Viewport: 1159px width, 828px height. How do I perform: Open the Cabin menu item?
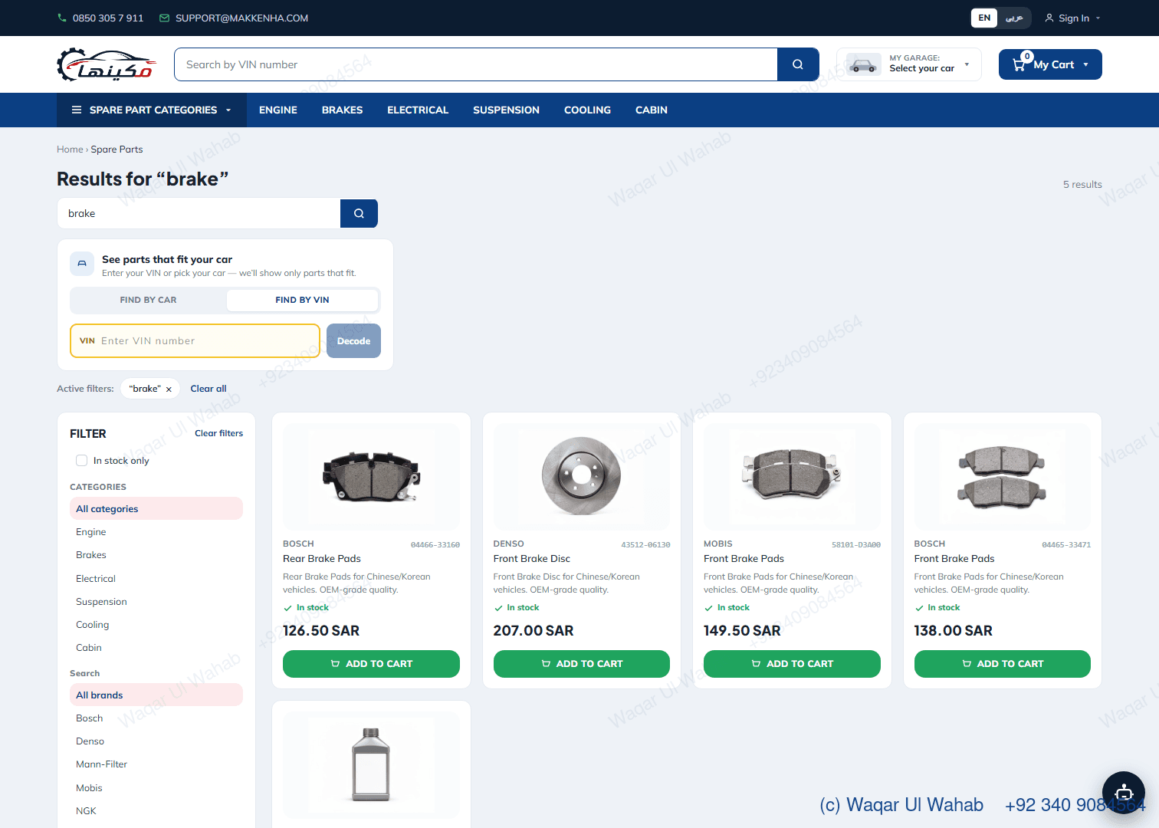pos(652,110)
